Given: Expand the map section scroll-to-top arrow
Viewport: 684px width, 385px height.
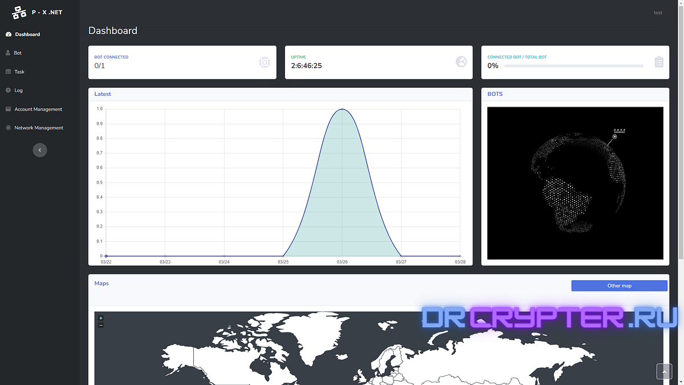Looking at the screenshot, I should click(x=664, y=371).
